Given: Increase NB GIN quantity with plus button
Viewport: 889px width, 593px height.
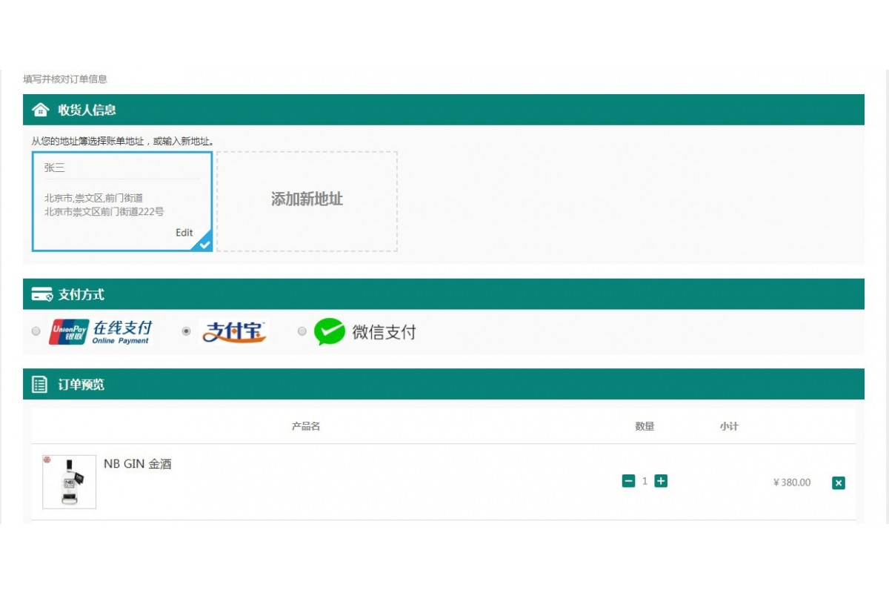Looking at the screenshot, I should (661, 481).
